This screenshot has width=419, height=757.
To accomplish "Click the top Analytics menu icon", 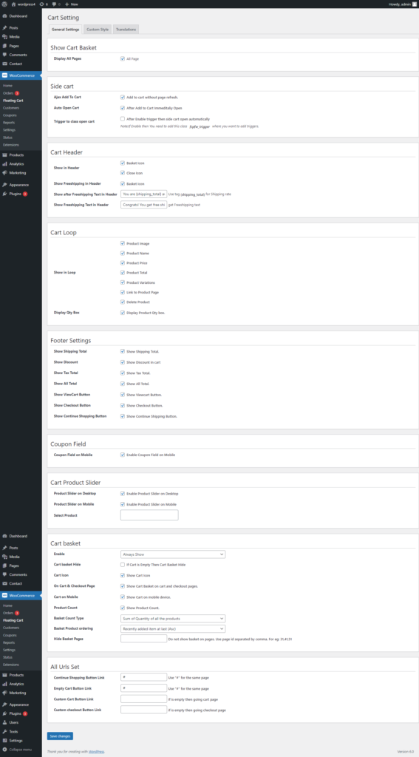I will pos(5,163).
